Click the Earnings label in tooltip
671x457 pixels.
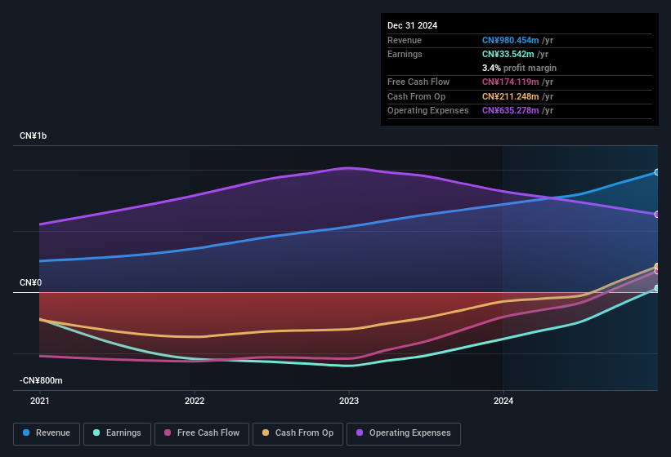click(x=405, y=54)
